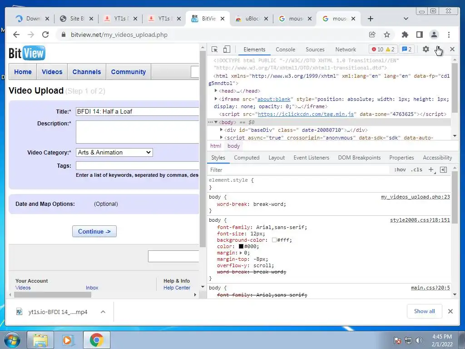Expand the margin shorthand property
The image size is (465, 349).
pyautogui.click(x=241, y=253)
